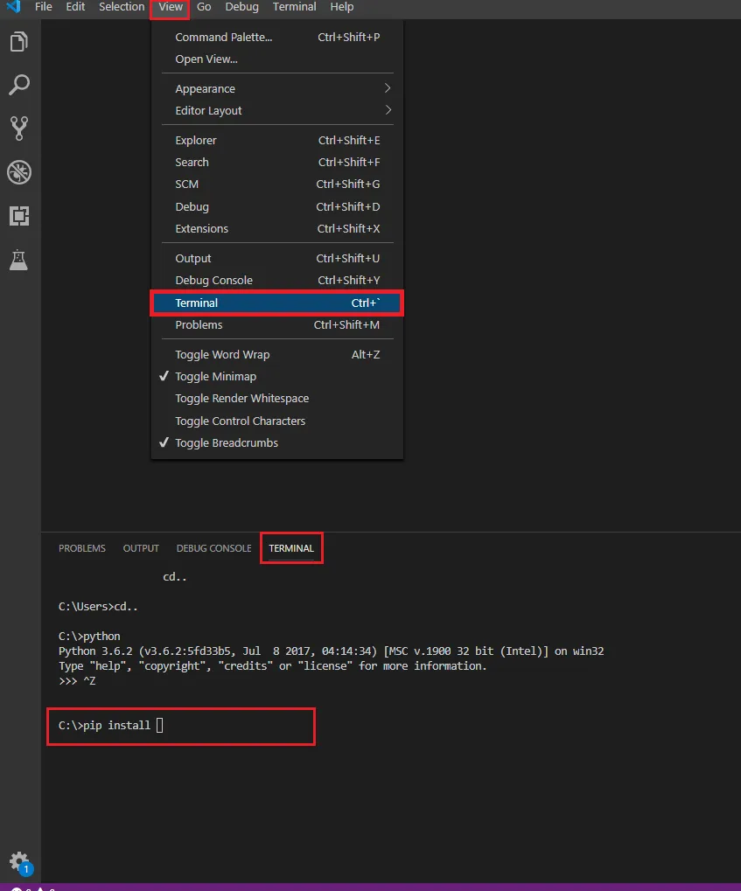The image size is (741, 891).
Task: Open the Test beaker icon in activity bar
Action: (x=18, y=260)
